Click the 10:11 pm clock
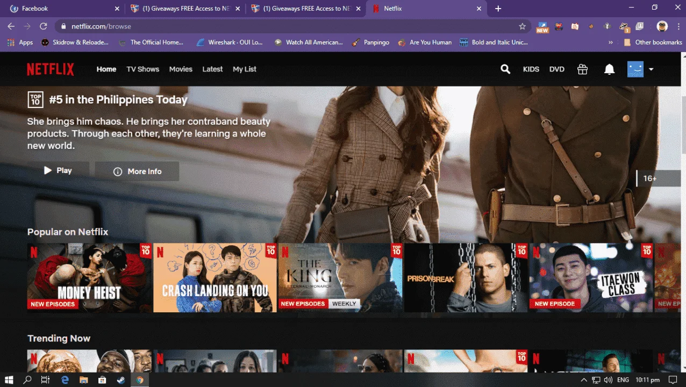The height and width of the screenshot is (387, 686). click(648, 380)
